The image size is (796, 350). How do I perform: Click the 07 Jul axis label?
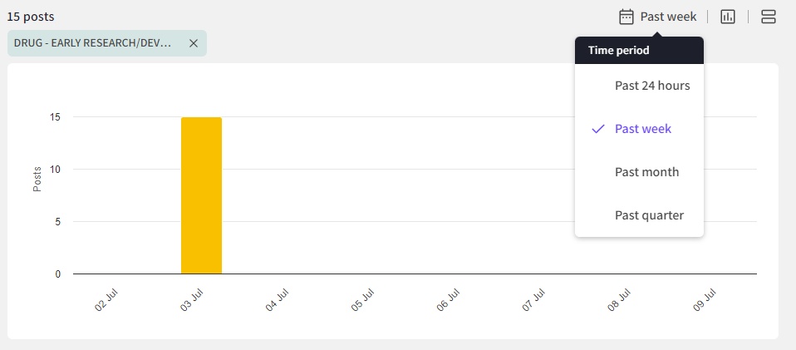tap(533, 300)
